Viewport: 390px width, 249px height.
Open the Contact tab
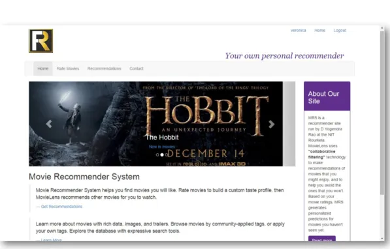coord(137,68)
